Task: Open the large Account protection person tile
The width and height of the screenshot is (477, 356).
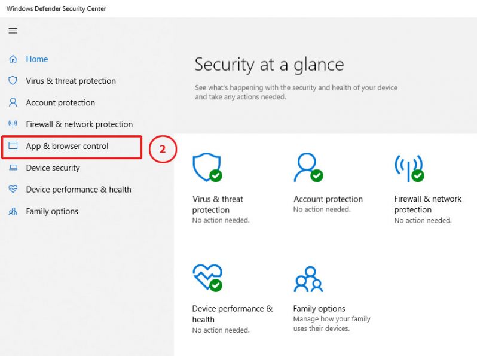Action: (x=308, y=168)
